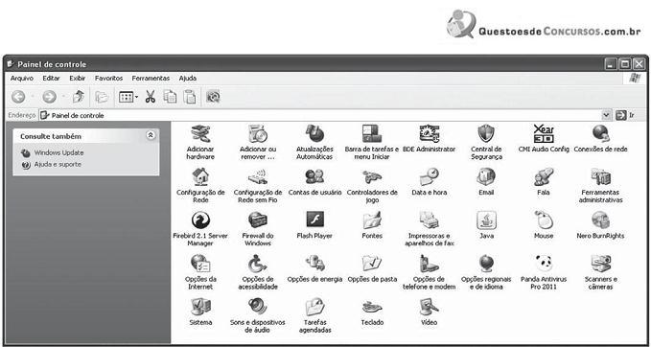The height and width of the screenshot is (347, 651).
Task: Open the Favoritos menu
Action: (x=108, y=78)
